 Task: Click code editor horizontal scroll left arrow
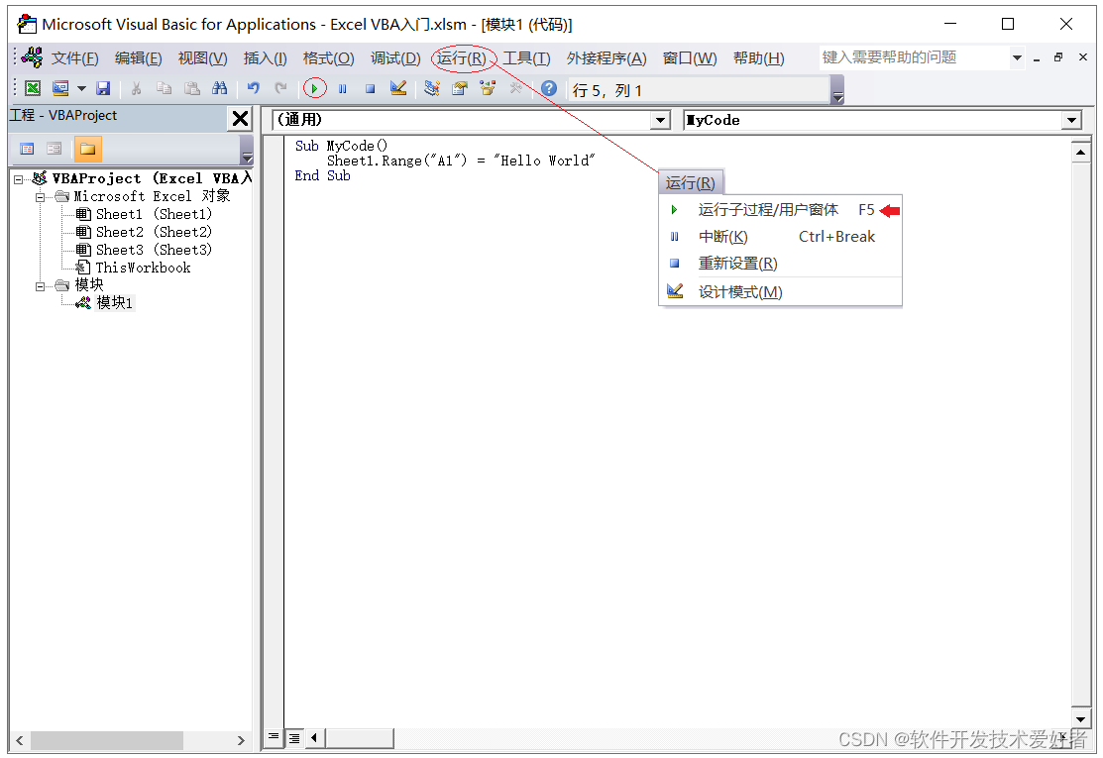pyautogui.click(x=314, y=737)
